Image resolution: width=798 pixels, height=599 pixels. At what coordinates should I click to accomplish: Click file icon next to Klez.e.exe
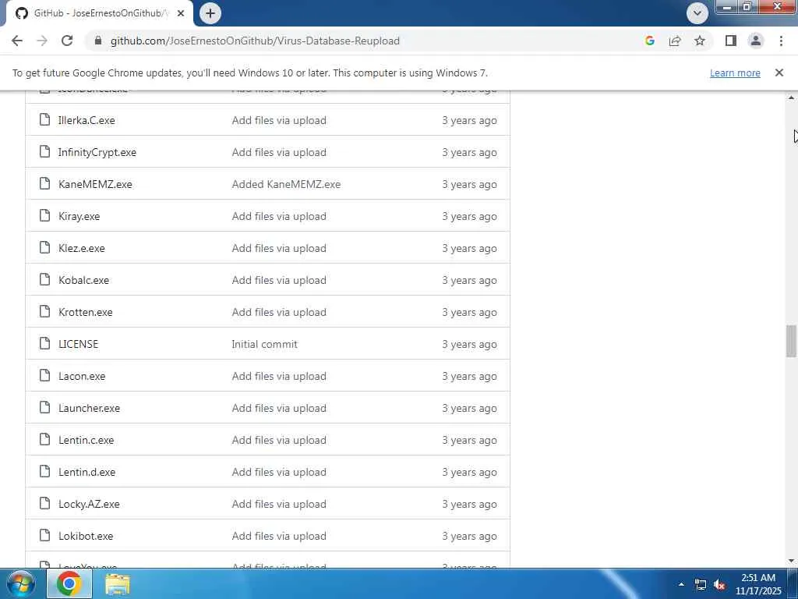[44, 247]
